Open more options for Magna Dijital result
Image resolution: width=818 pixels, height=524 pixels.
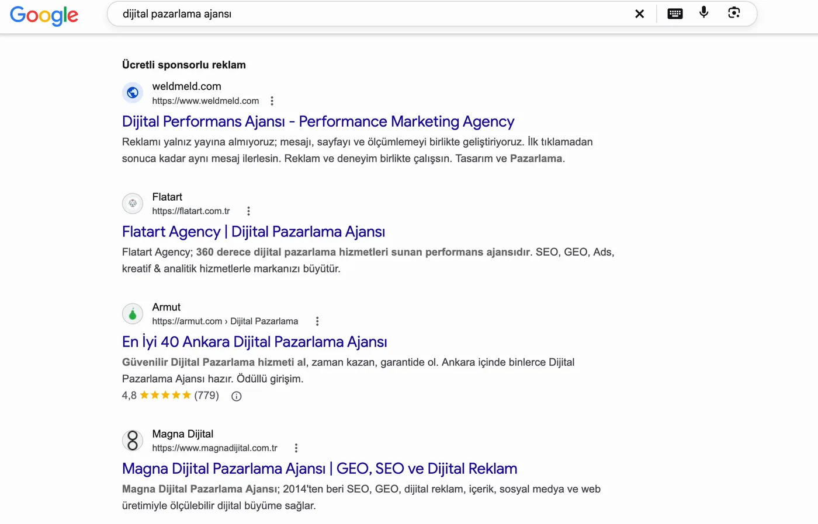(296, 448)
